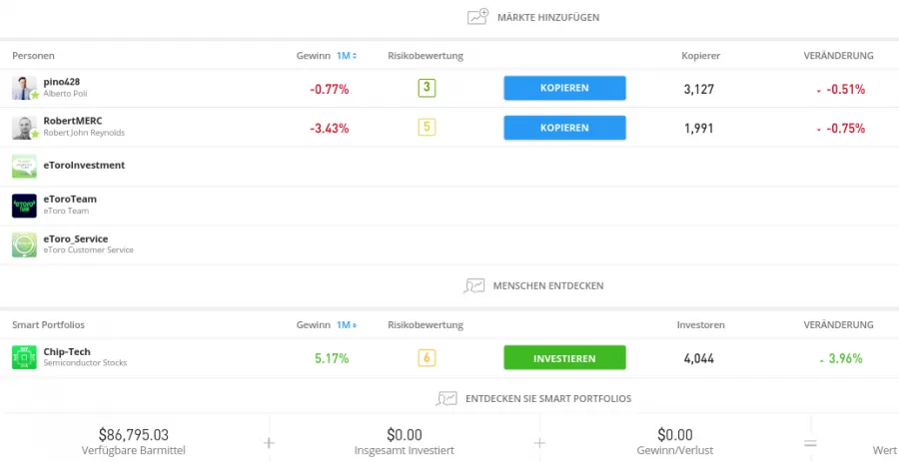Click Kopieren button for RobertMERC
This screenshot has height=462, width=899.
pos(564,128)
